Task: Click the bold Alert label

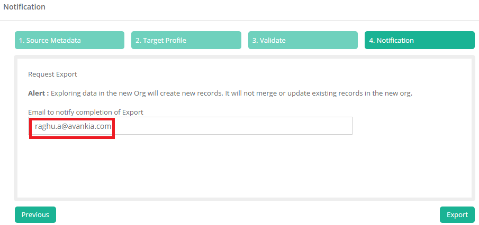Action: pyautogui.click(x=38, y=93)
